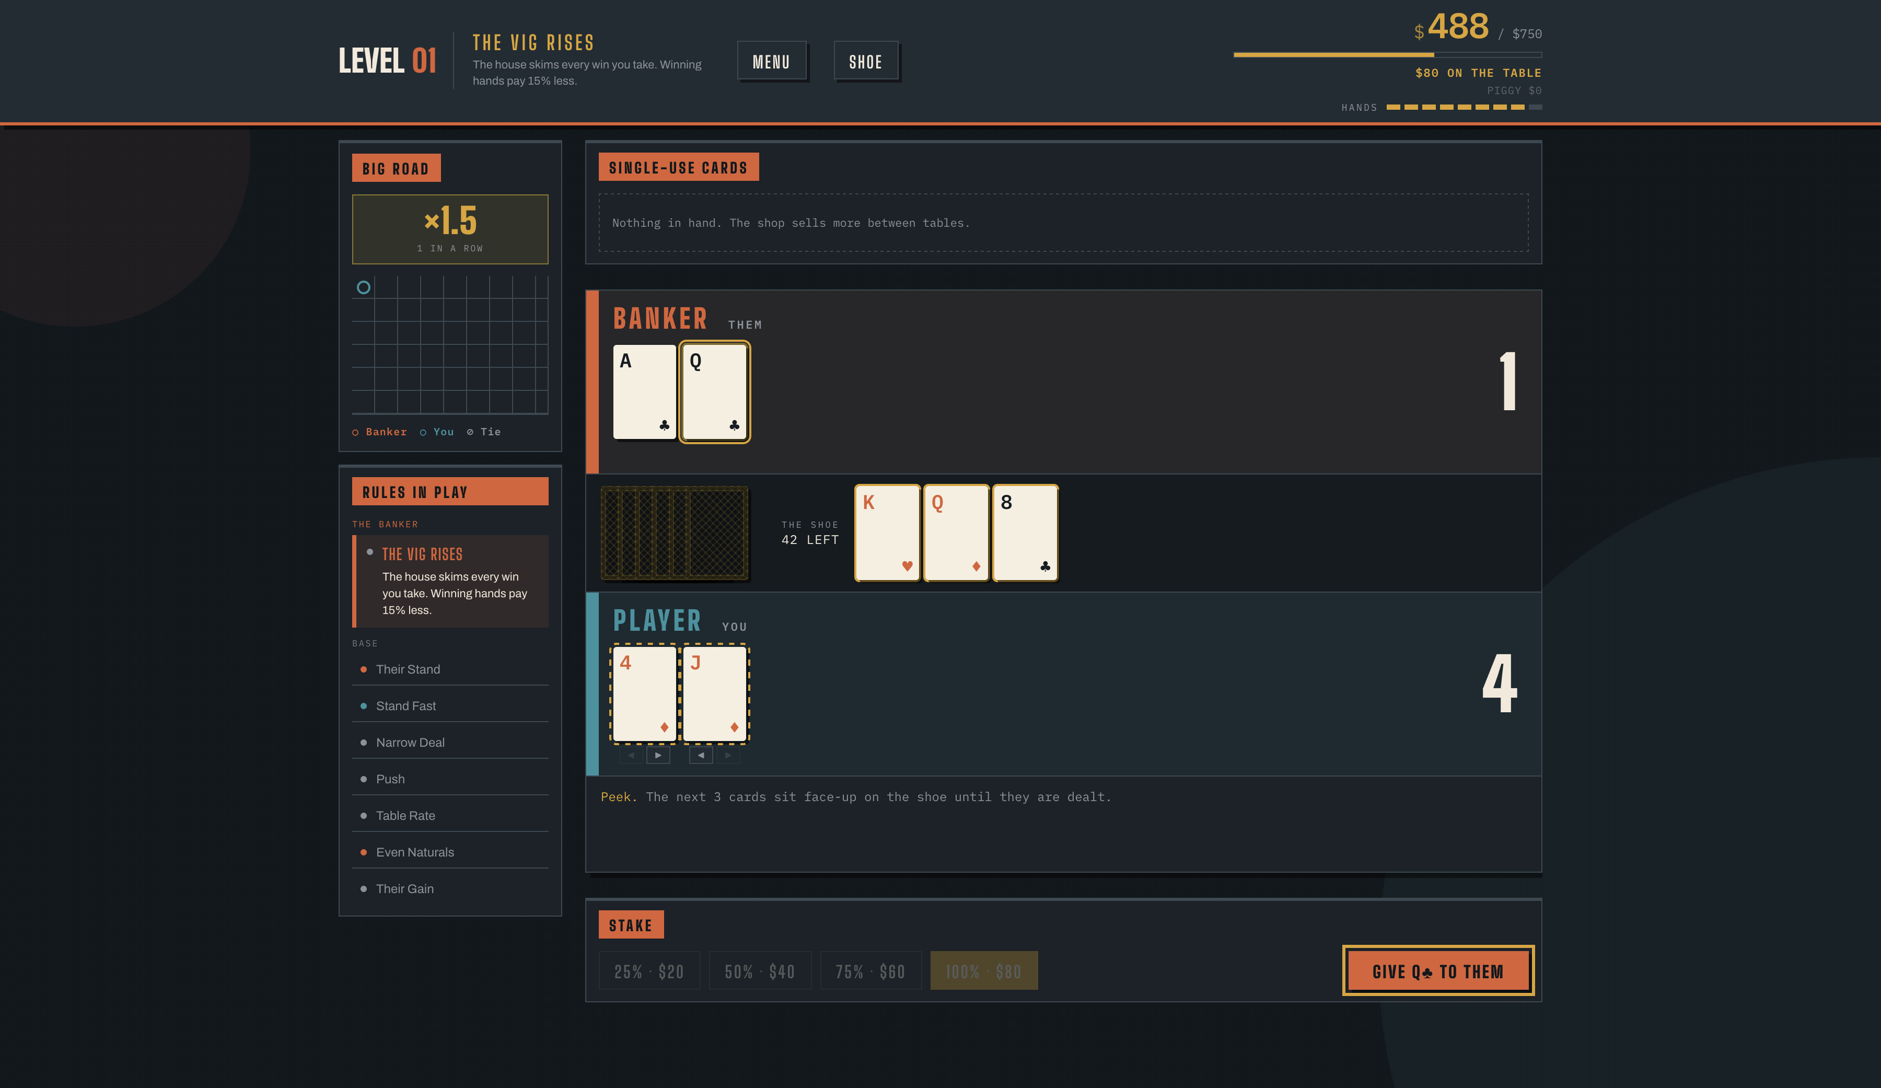Pick the 8 of clubs peeked card

1026,533
